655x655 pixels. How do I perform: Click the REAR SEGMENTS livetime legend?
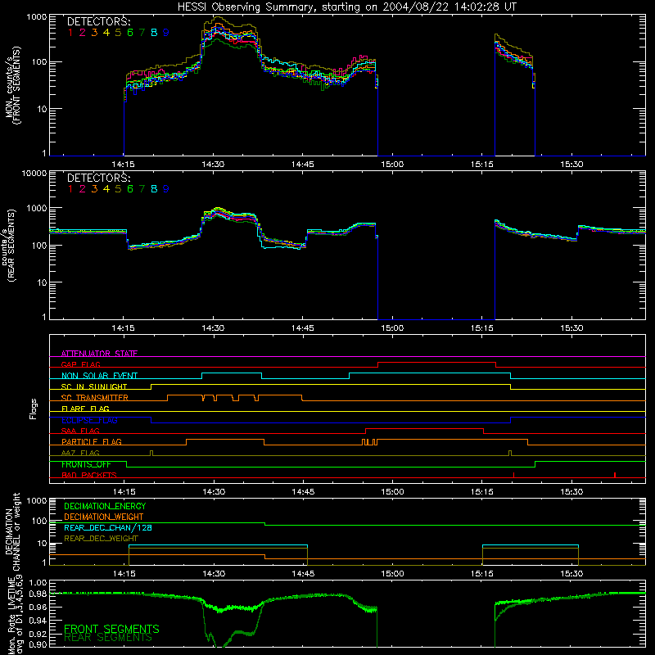pos(108,638)
